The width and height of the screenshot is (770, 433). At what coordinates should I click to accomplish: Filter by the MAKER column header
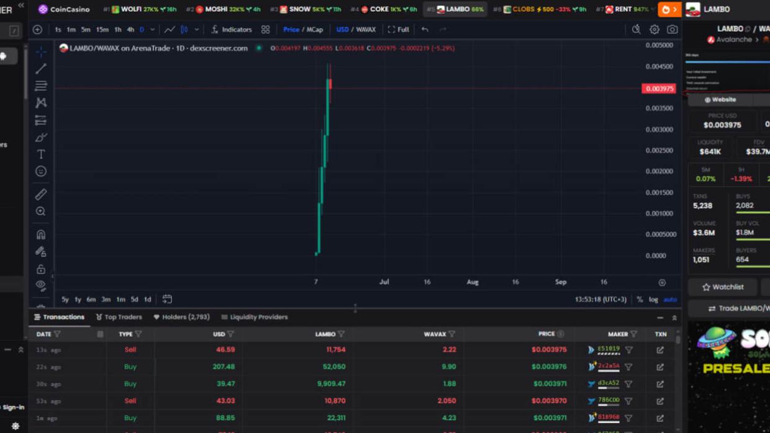tap(633, 334)
